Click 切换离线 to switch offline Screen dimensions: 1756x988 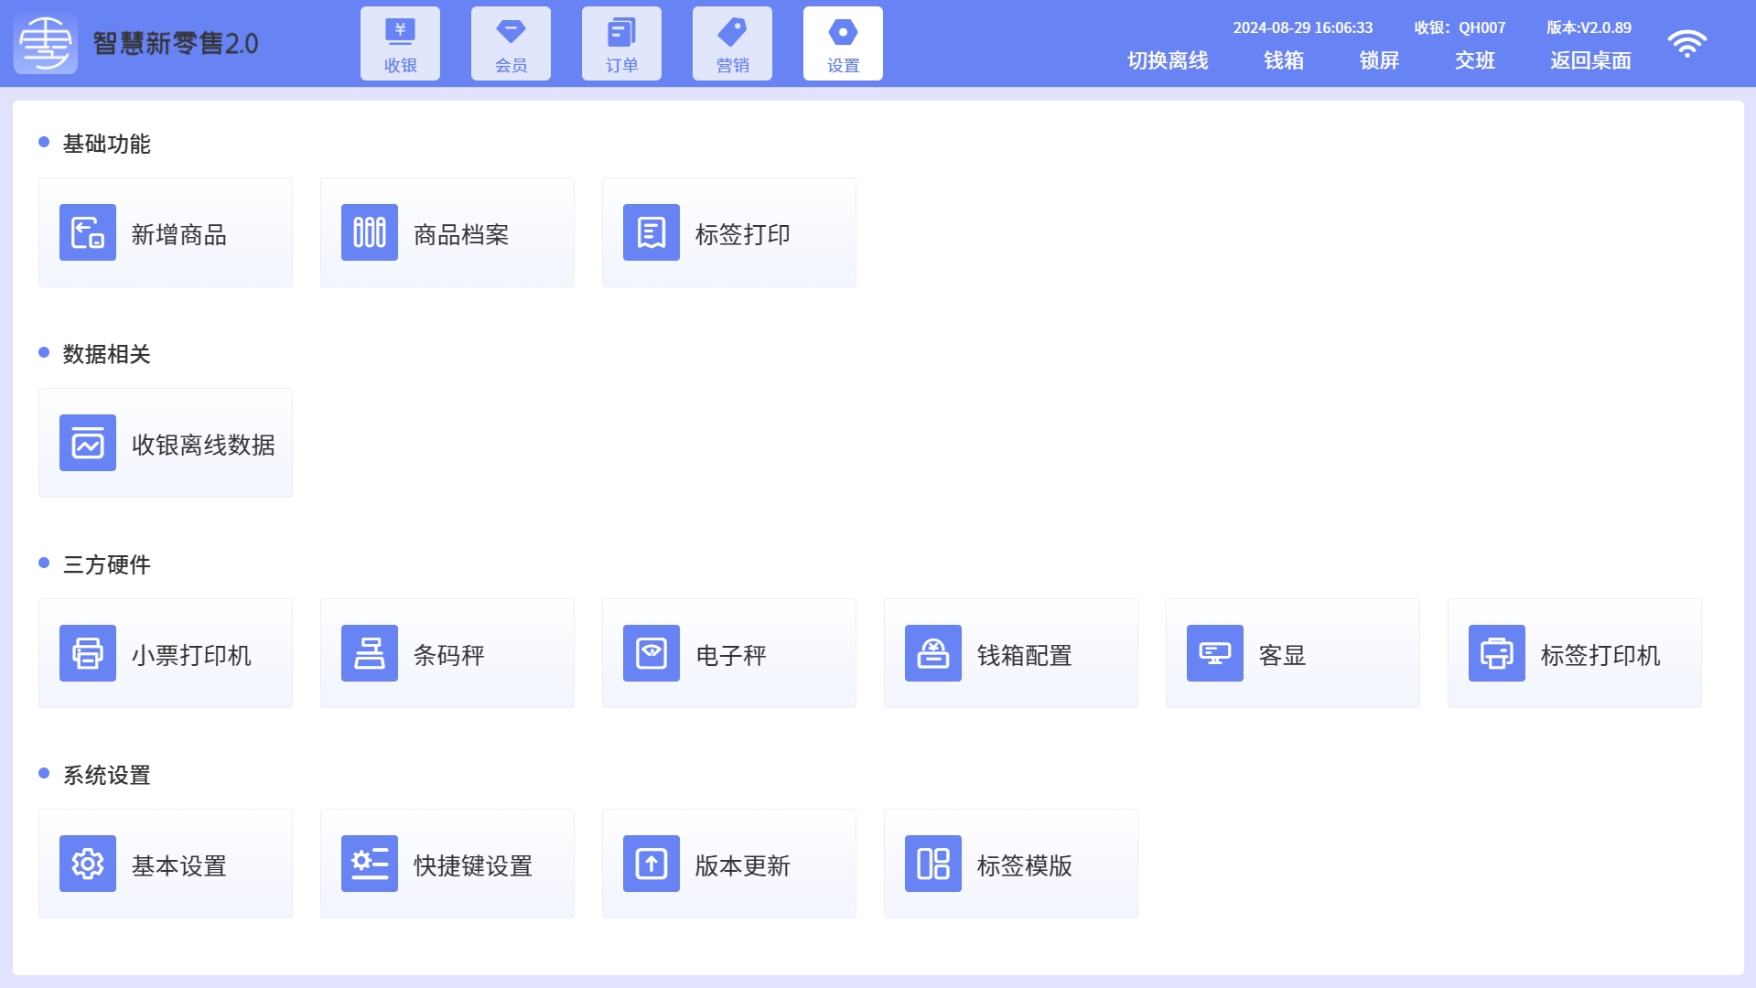point(1168,60)
